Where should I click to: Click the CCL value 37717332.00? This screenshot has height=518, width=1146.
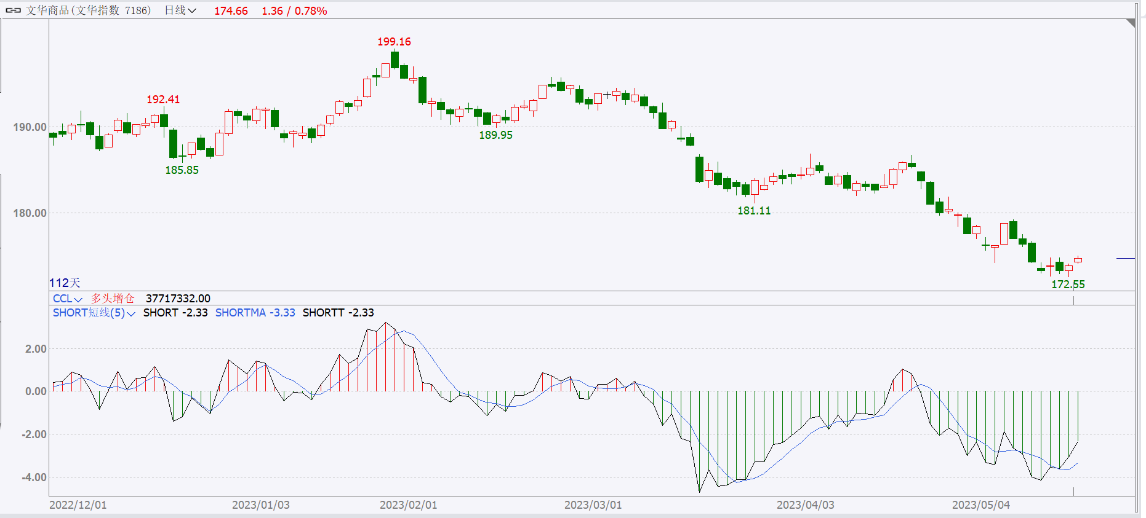coord(178,299)
